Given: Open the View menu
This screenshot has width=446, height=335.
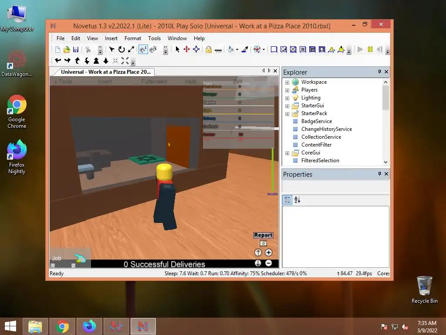Looking at the screenshot, I should click(x=92, y=38).
